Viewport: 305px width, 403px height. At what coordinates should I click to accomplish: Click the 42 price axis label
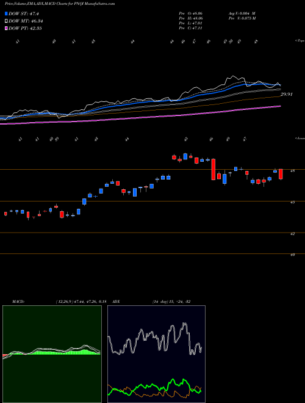(293, 234)
